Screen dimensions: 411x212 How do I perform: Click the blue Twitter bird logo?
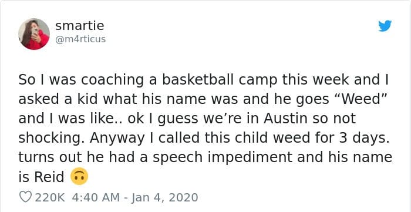(385, 26)
